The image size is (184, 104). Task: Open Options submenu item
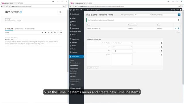72,85
